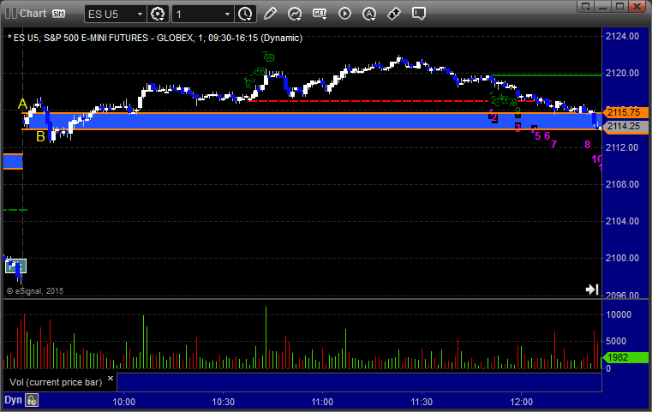Click the 2115.75 orange price marker
This screenshot has height=412, width=652.
pos(625,112)
